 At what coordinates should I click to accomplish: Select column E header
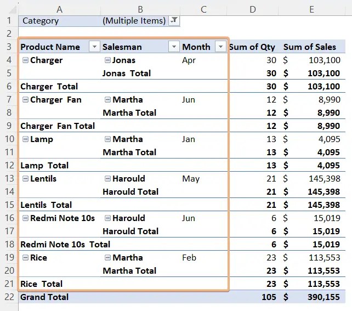click(311, 9)
